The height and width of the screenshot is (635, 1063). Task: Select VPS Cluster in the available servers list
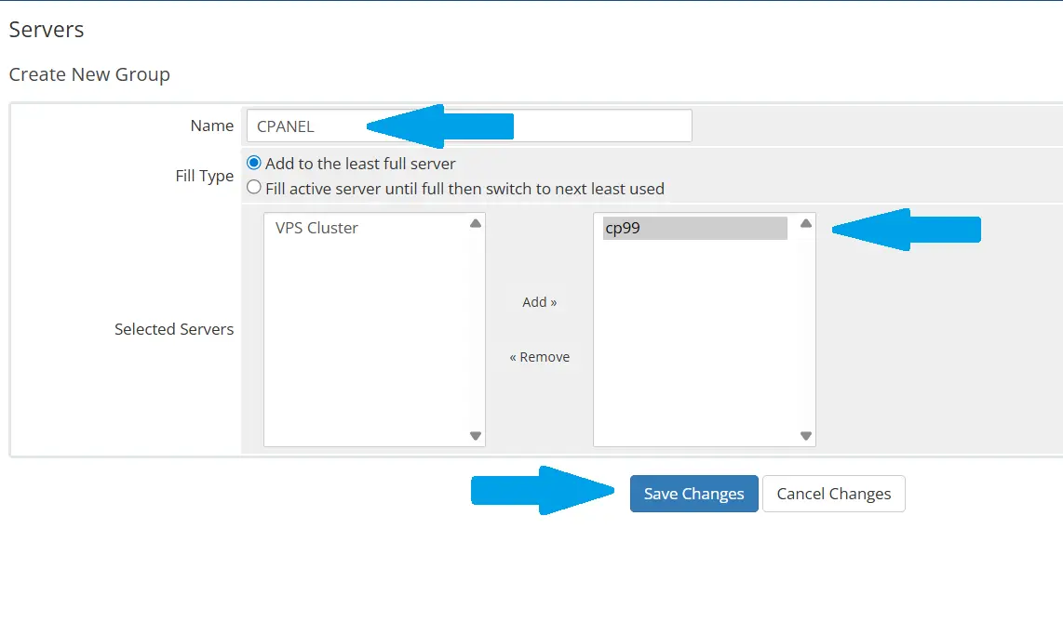coord(316,228)
